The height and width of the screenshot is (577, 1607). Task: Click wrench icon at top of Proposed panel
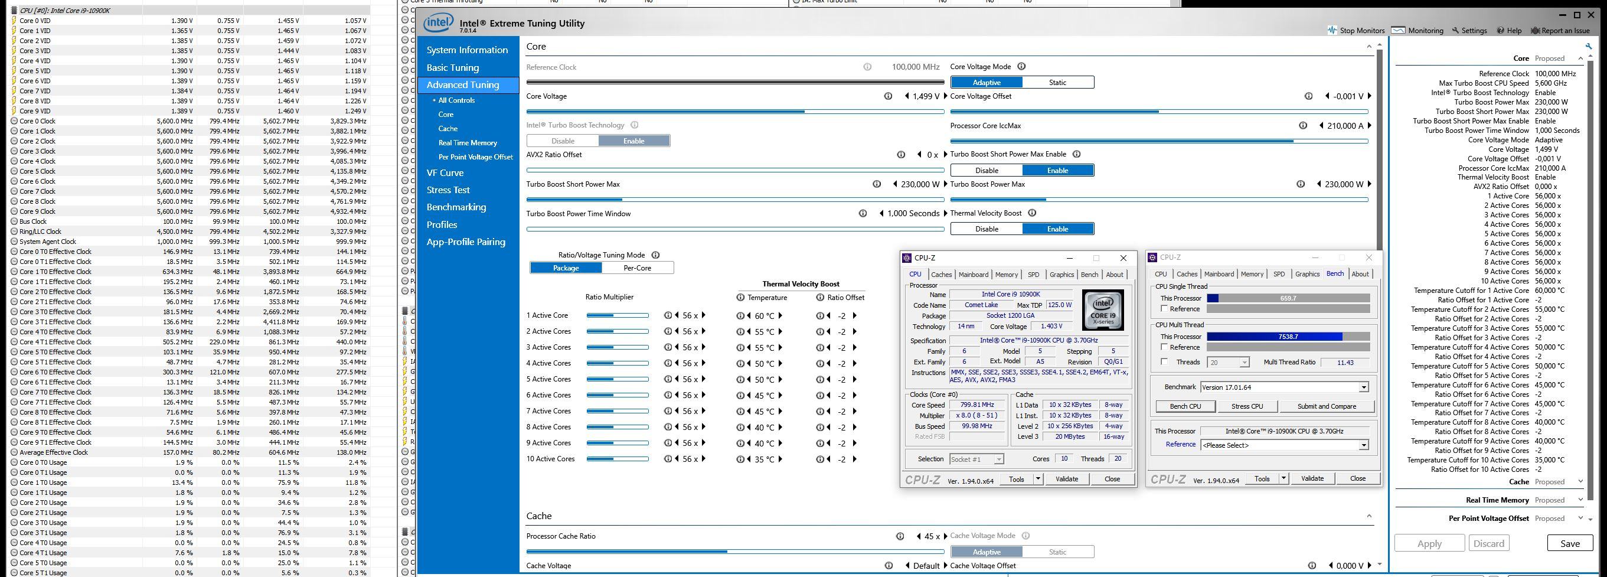coord(1588,46)
